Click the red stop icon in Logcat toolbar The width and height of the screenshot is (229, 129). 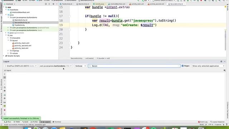point(5,110)
